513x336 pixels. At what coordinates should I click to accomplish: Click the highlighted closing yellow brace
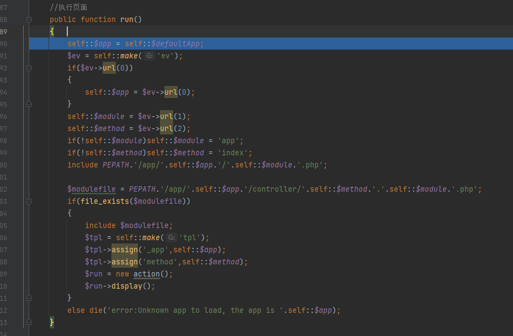tap(52, 322)
